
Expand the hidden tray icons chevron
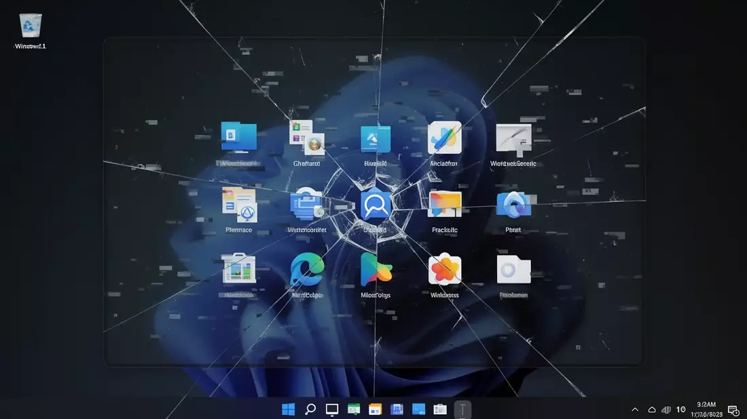tap(635, 410)
